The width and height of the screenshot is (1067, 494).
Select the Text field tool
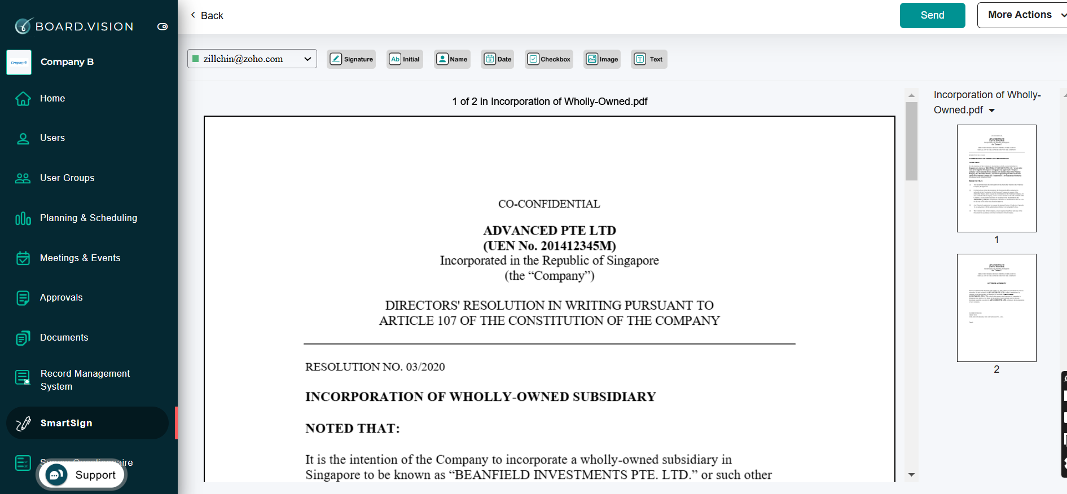[x=649, y=59]
